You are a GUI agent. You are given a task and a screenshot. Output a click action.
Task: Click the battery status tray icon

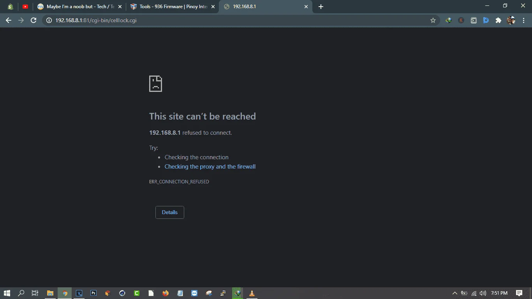tap(464, 293)
